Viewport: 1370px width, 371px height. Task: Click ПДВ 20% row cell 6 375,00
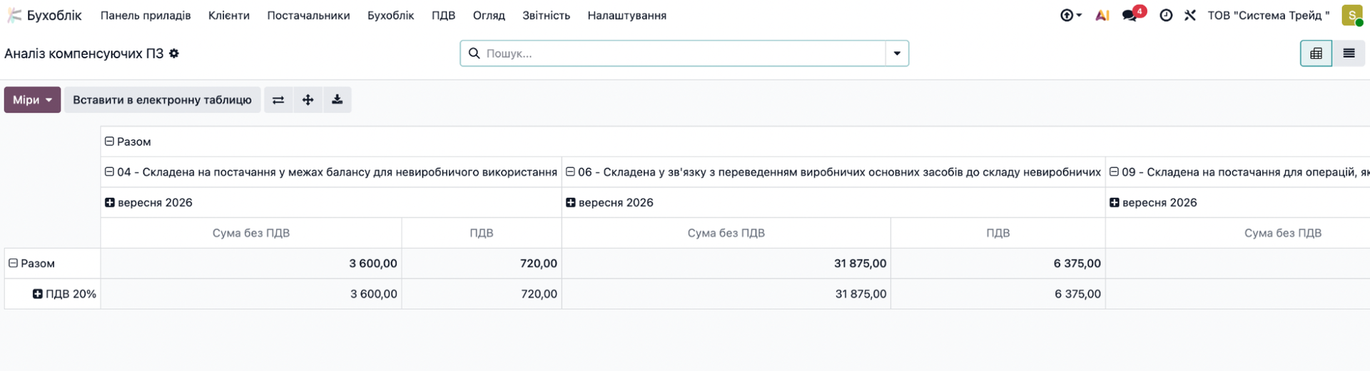pyautogui.click(x=998, y=293)
